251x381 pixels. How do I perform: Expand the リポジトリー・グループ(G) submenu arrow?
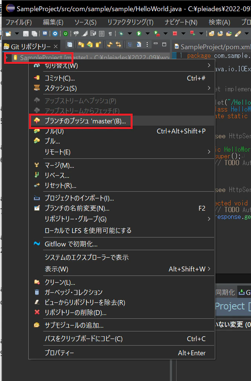click(209, 219)
